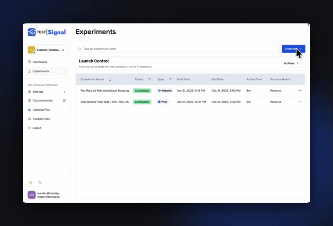
Task: Switch to light mode sun icon
Action: pyautogui.click(x=30, y=182)
